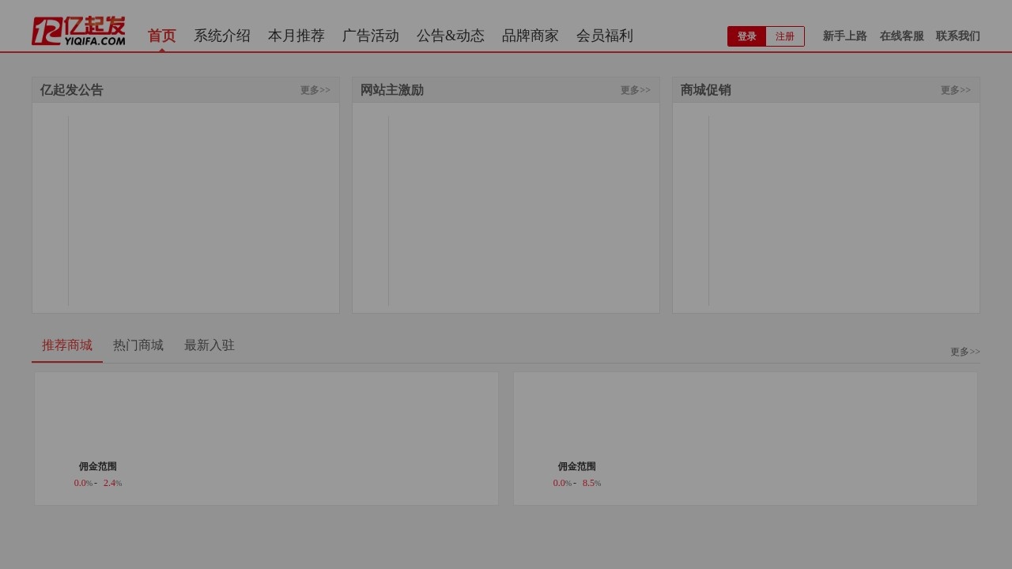Open the 系统介绍 menu item
The width and height of the screenshot is (1012, 569).
coord(221,36)
